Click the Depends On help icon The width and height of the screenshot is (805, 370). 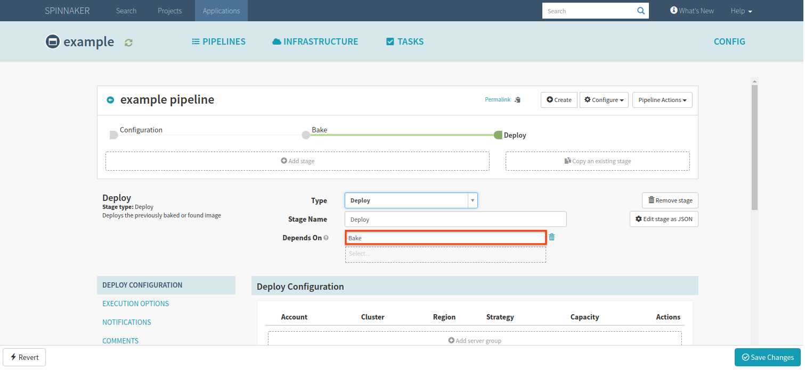click(326, 238)
